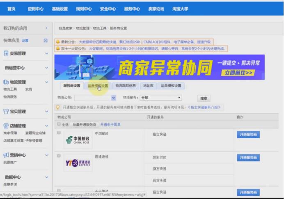Open 服务中心 in top navigation

tap(132, 9)
